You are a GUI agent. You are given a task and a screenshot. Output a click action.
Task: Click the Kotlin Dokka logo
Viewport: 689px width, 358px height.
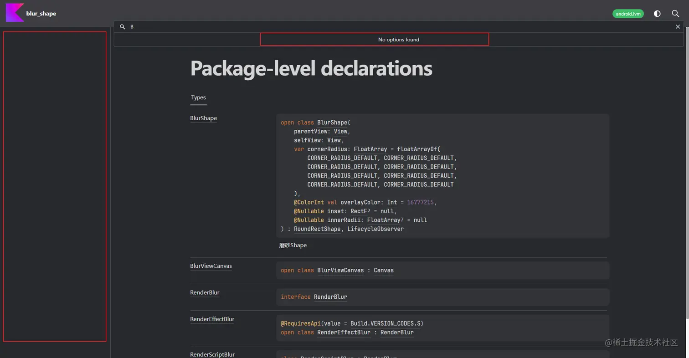point(15,13)
